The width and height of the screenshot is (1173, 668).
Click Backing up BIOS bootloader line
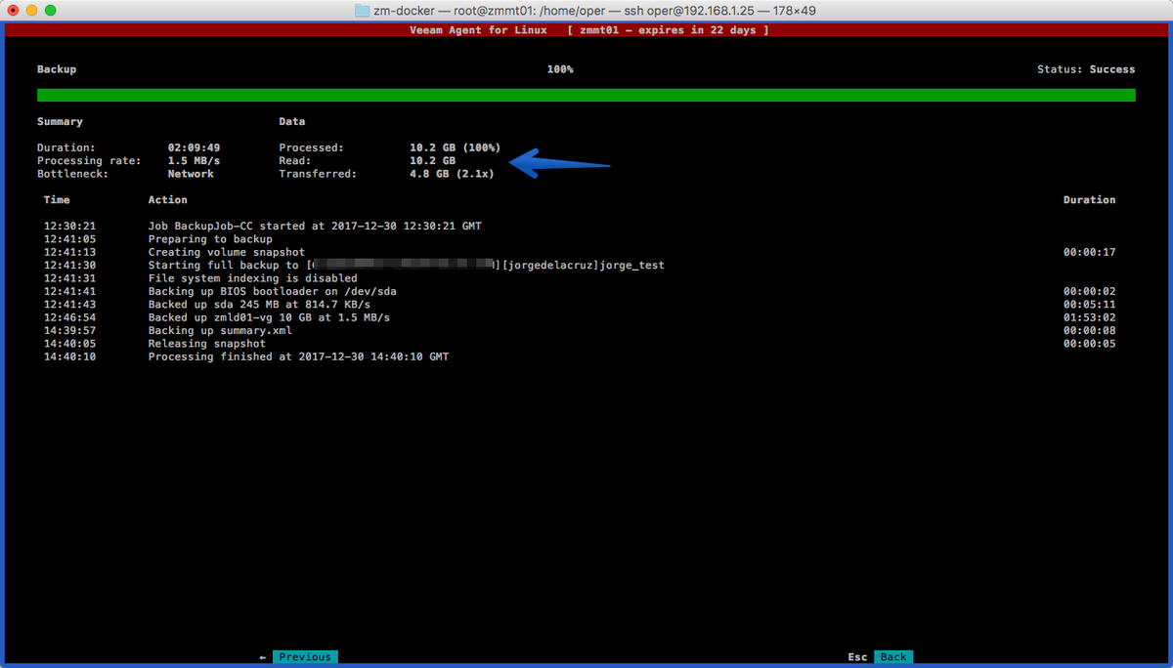point(272,291)
